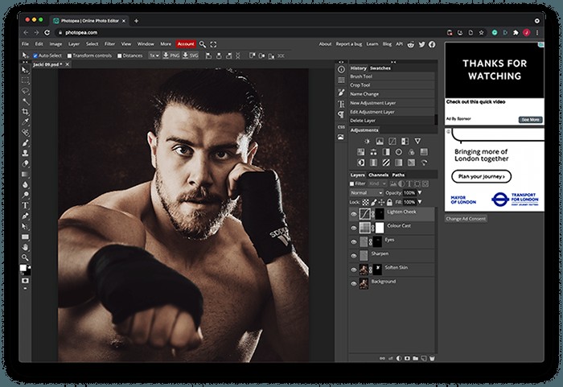The image size is (563, 387).
Task: Select the Clone Stamp tool
Action: tap(25, 153)
